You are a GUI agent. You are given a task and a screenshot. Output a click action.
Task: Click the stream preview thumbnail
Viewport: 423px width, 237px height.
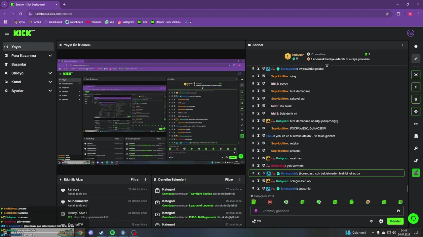pyautogui.click(x=151, y=112)
